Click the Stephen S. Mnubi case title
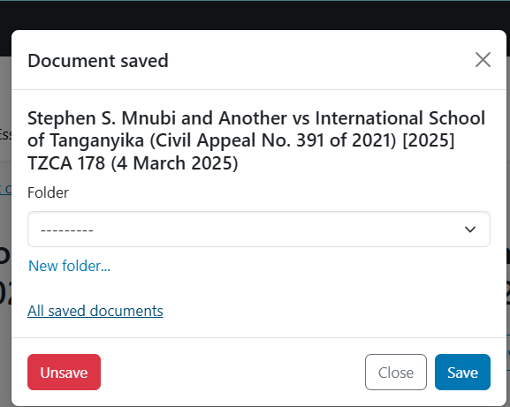Screen dimensions: 510x407 [256, 140]
